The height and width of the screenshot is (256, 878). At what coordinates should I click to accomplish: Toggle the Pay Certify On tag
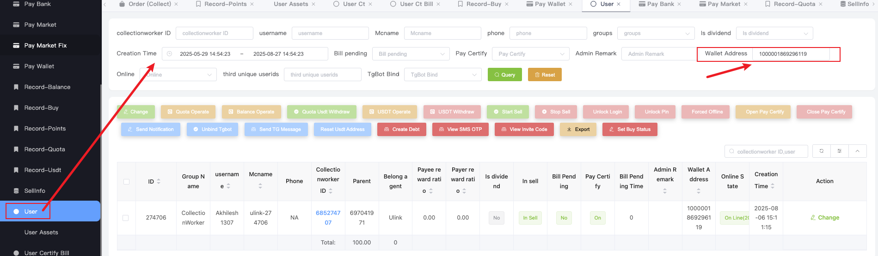(x=597, y=218)
